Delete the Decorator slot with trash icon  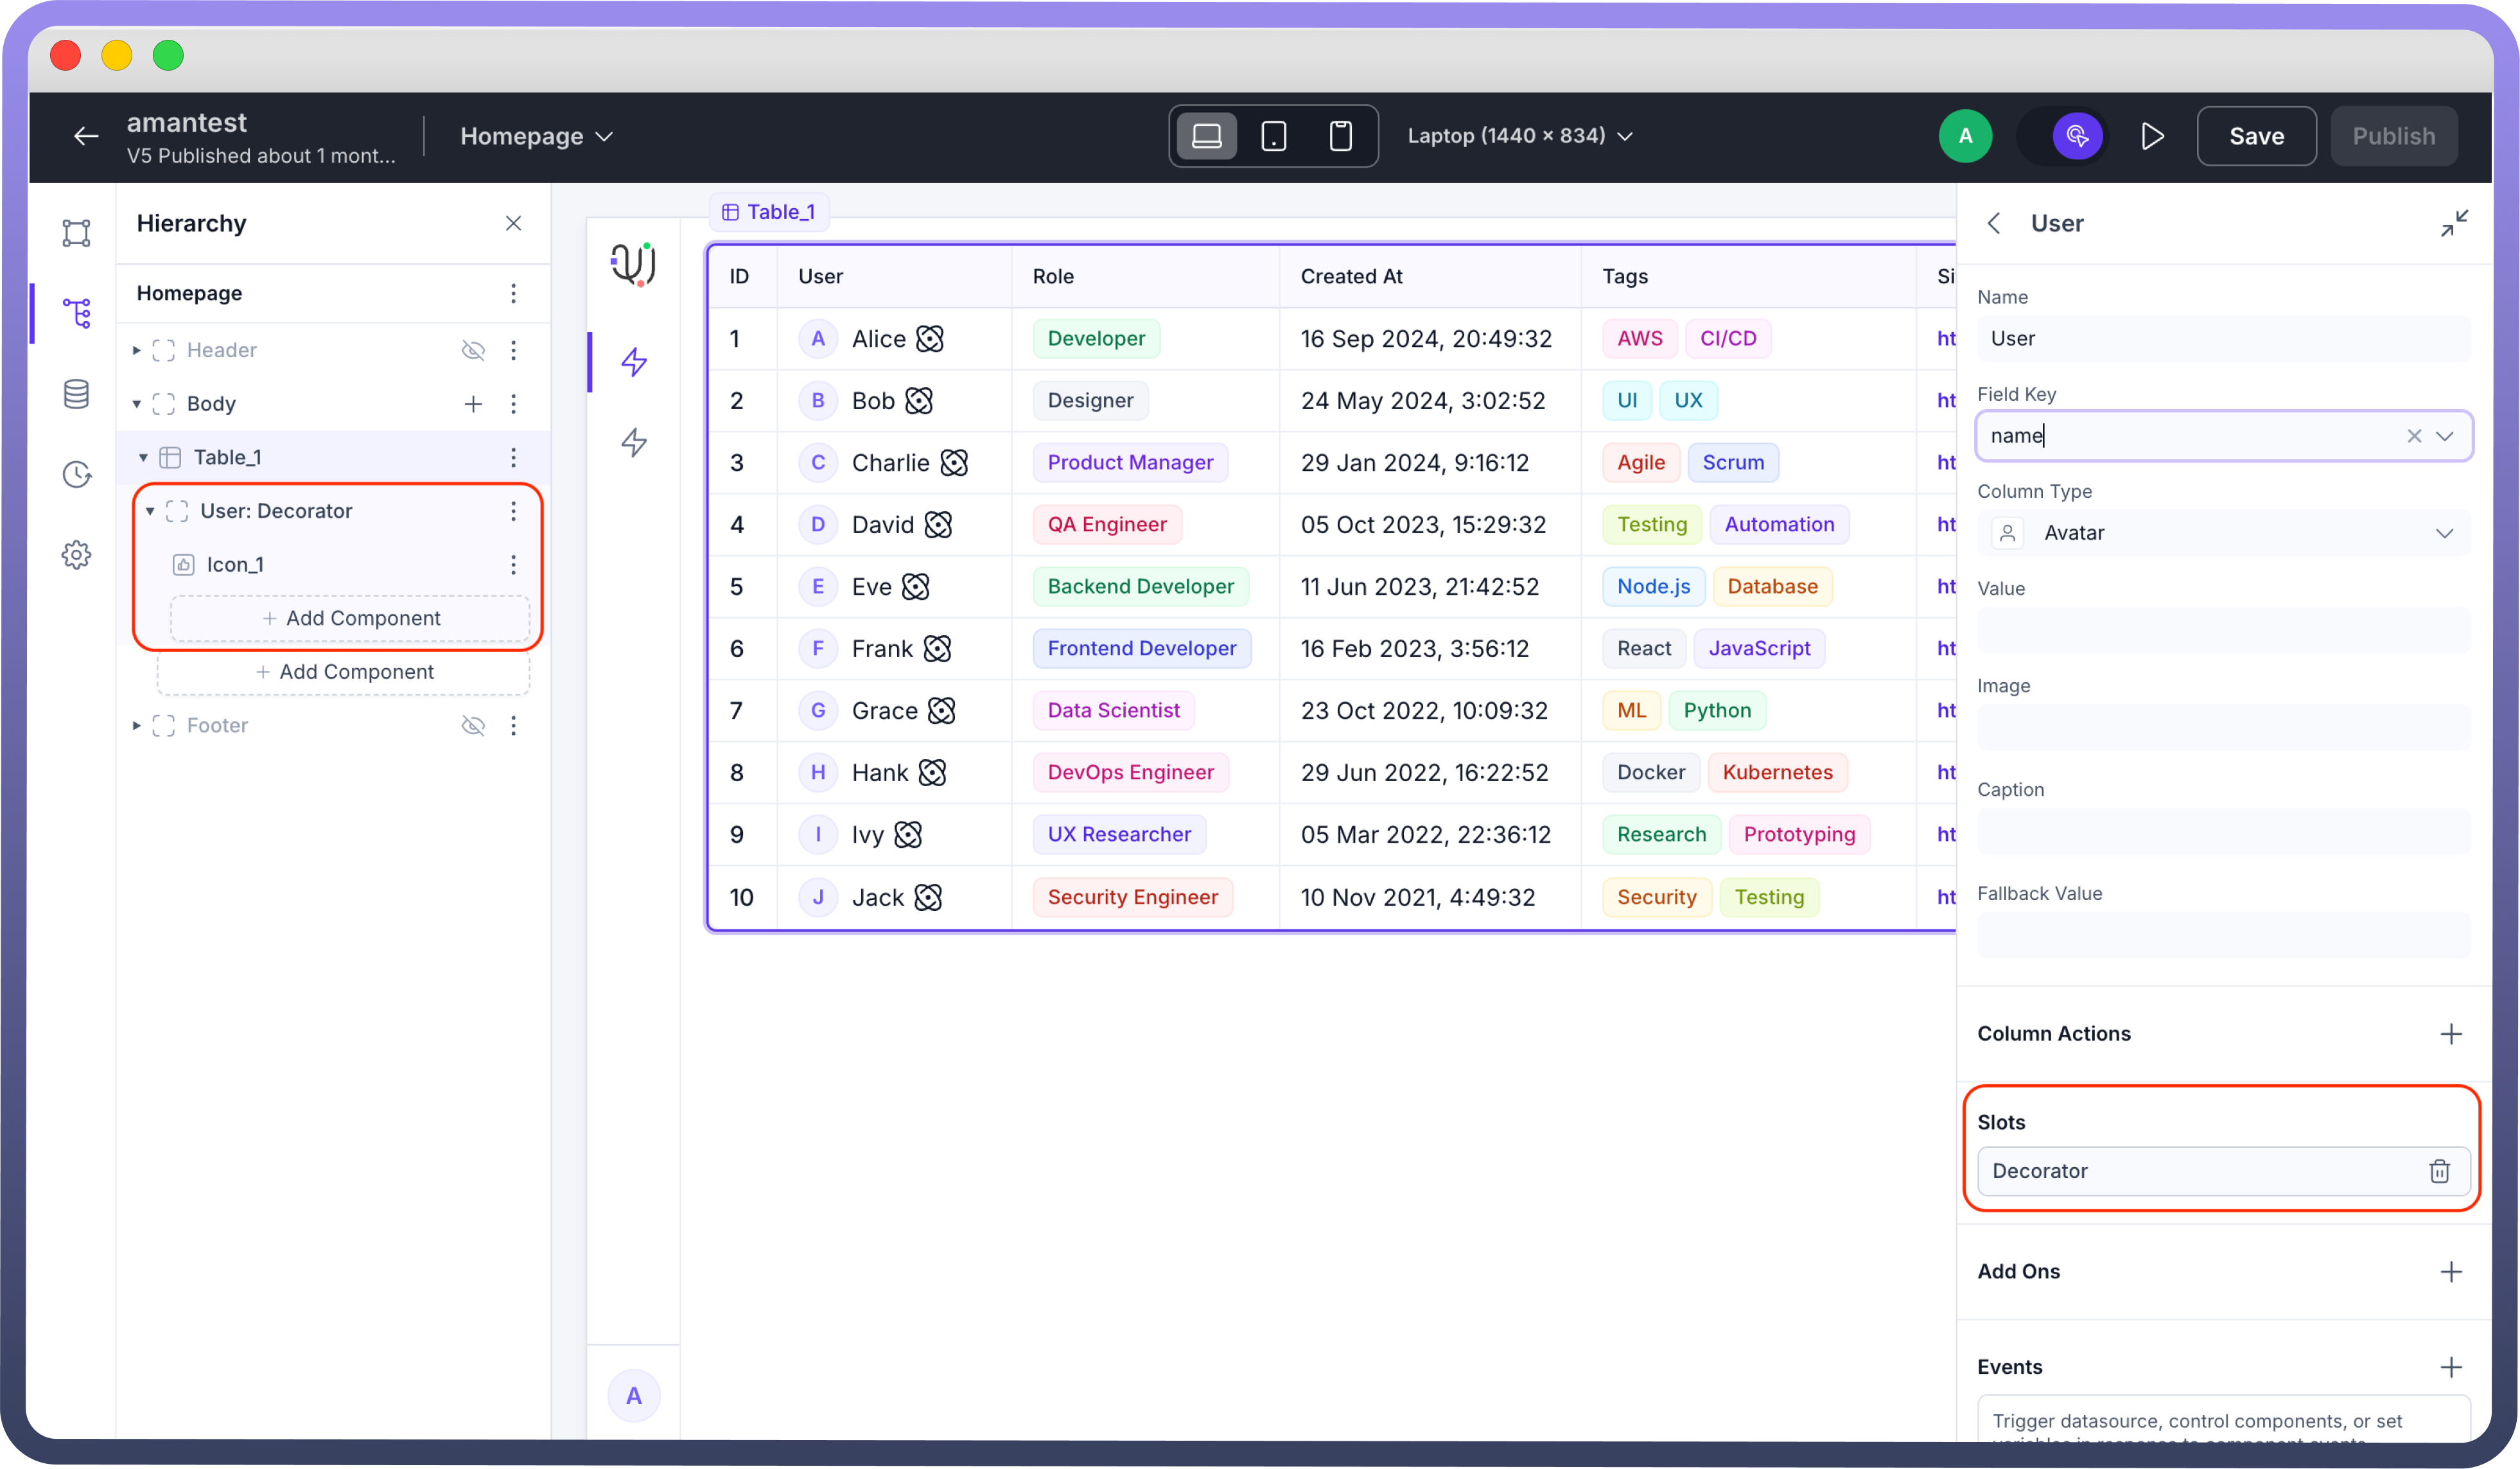coord(2439,1171)
